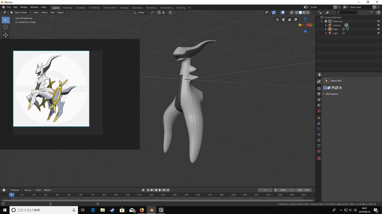Click the Marker menu in the timeline

(x=47, y=190)
